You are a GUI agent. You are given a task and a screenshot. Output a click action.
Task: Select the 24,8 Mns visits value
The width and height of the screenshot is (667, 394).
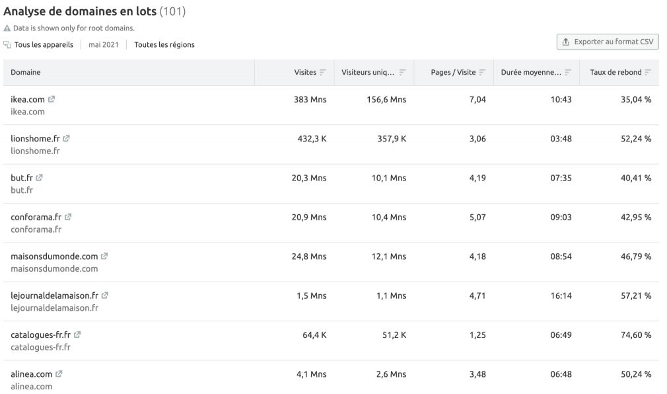(309, 256)
